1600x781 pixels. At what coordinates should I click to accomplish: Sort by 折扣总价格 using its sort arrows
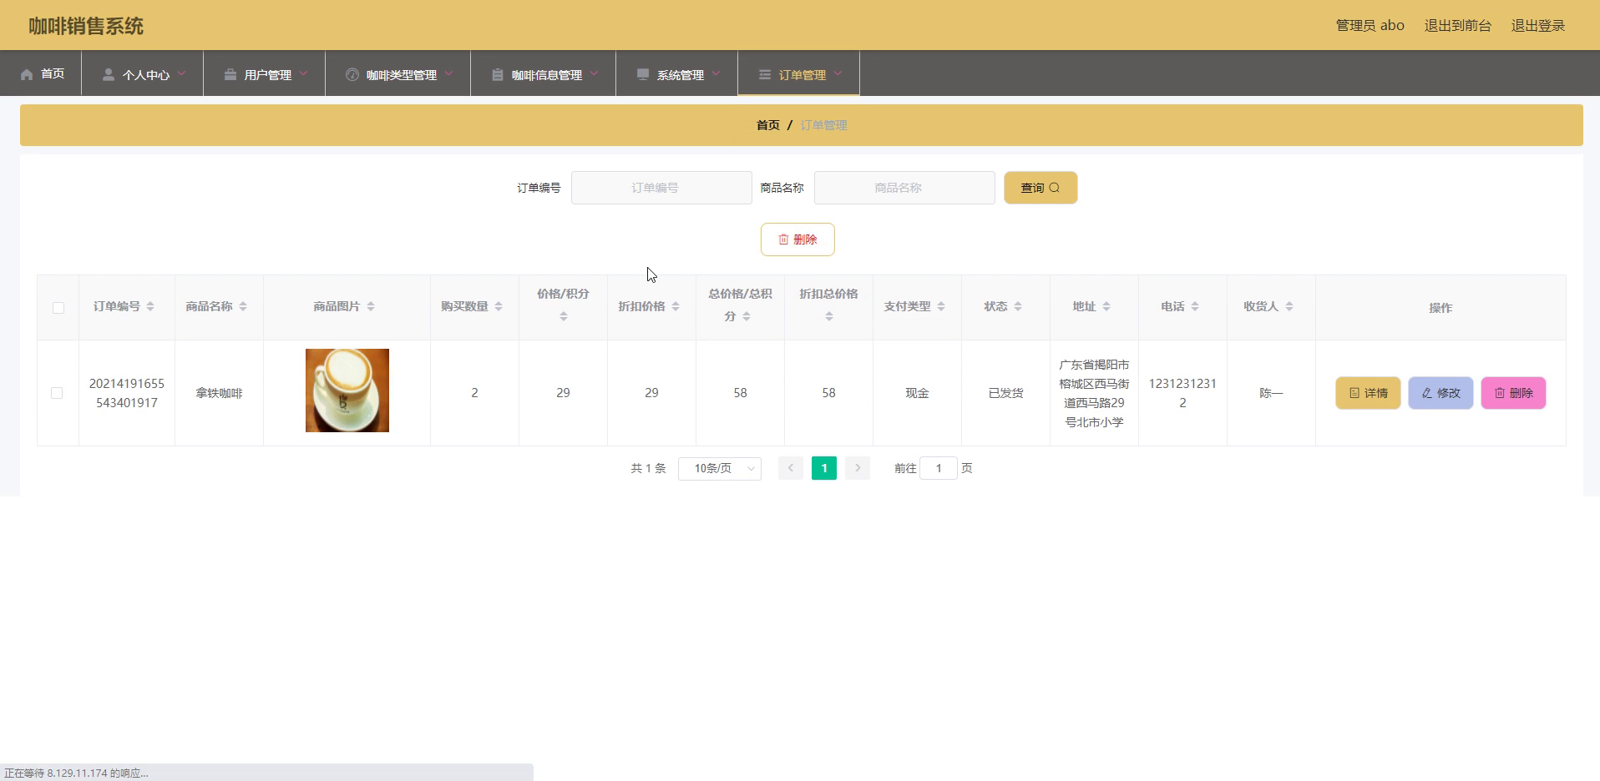tap(829, 316)
